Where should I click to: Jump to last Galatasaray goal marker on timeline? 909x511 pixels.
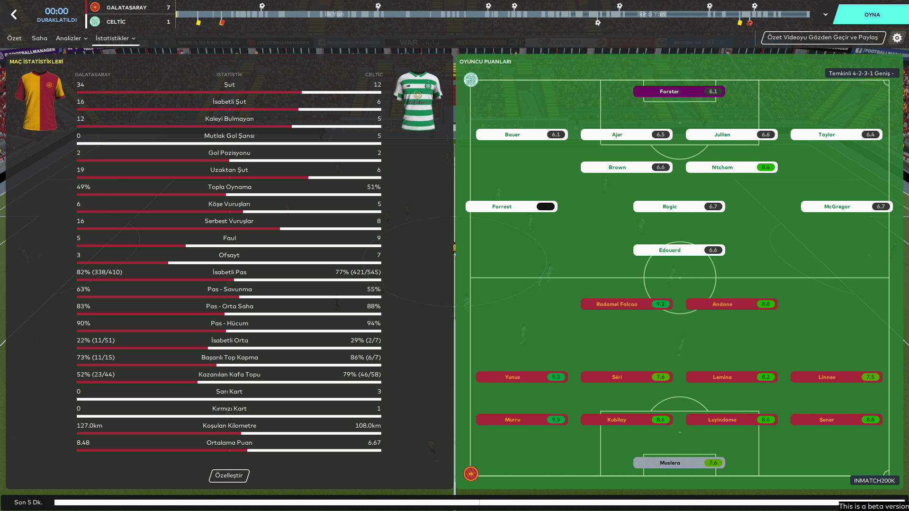[x=755, y=6]
